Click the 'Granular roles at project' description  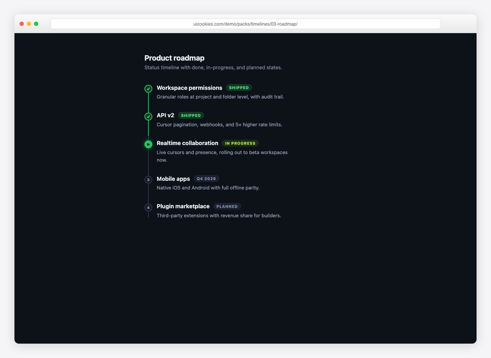pyautogui.click(x=220, y=97)
